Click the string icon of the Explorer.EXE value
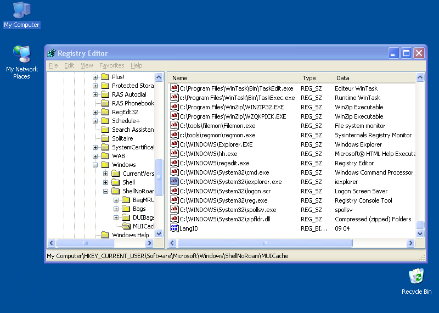This screenshot has width=439, height=313. (x=174, y=144)
